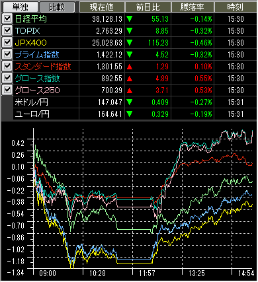Screen dimensions: 258x282
Task: Toggle the スタンダード指数 checkbox
Action: click(7, 67)
